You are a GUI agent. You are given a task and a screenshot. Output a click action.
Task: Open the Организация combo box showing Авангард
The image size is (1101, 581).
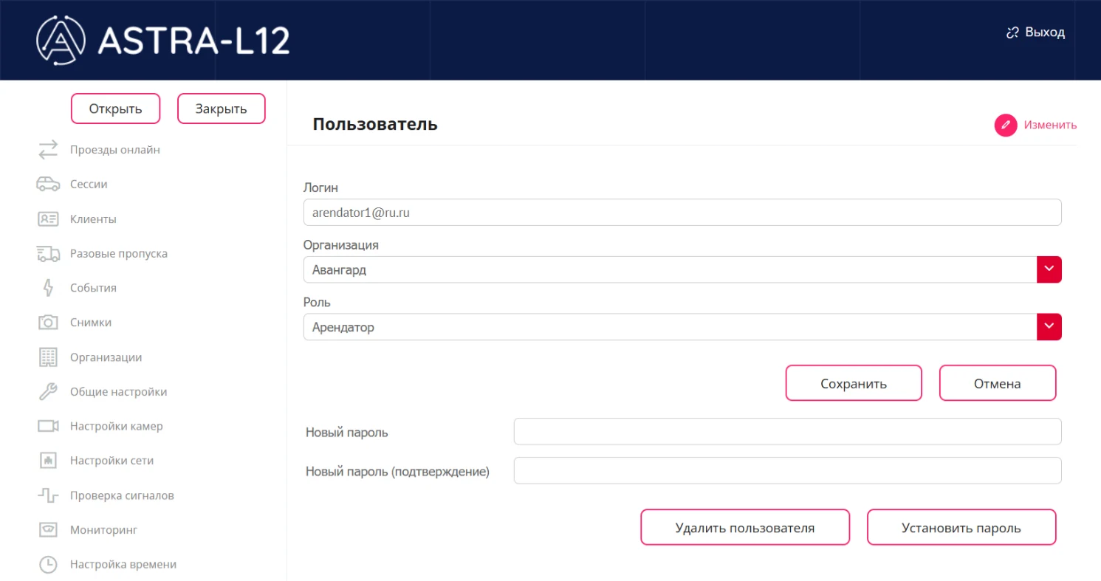click(682, 269)
